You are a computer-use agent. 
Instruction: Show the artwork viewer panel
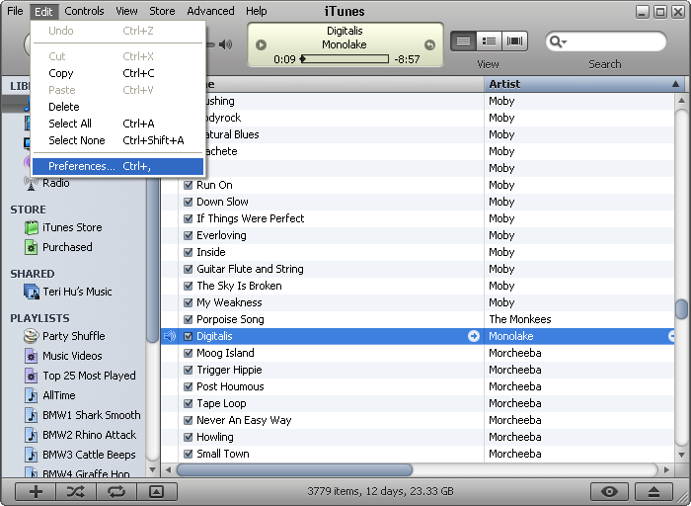click(155, 491)
